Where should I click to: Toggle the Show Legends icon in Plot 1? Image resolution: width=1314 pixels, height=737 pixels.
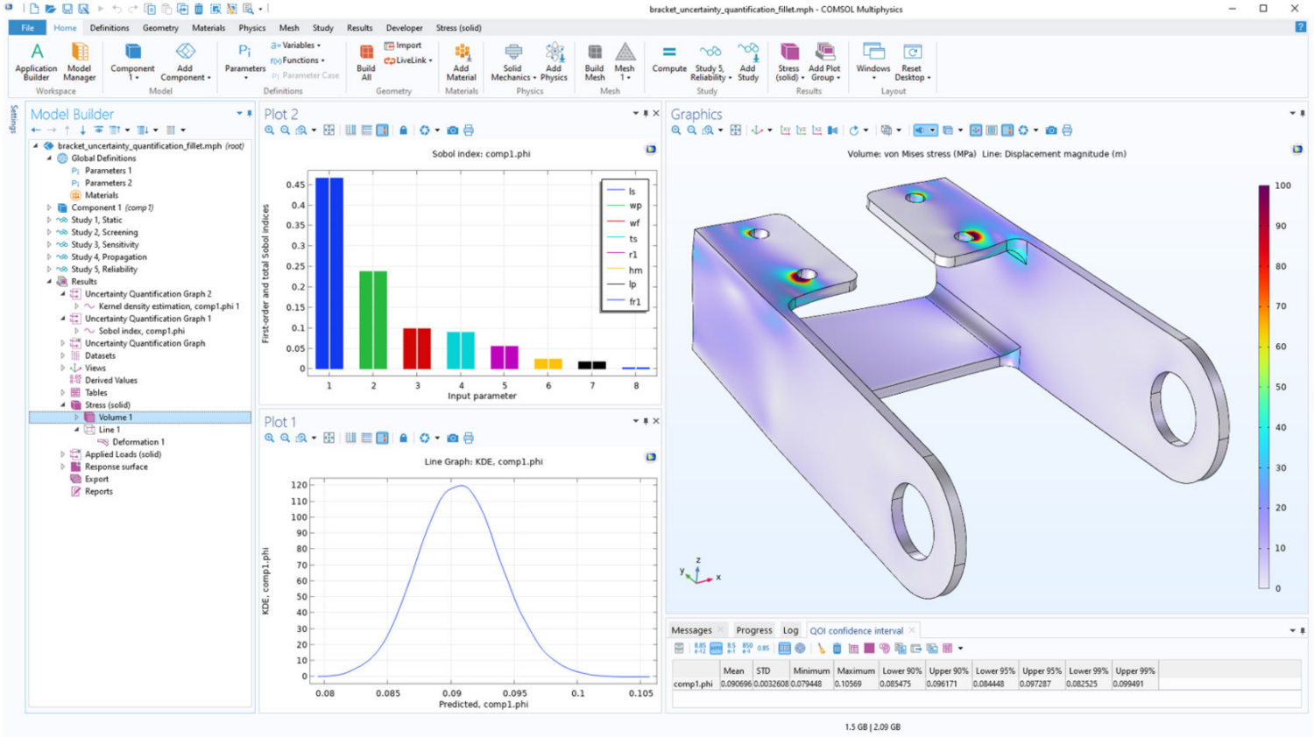(x=382, y=438)
